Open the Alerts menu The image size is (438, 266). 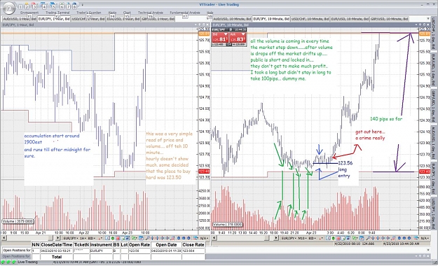(x=112, y=13)
